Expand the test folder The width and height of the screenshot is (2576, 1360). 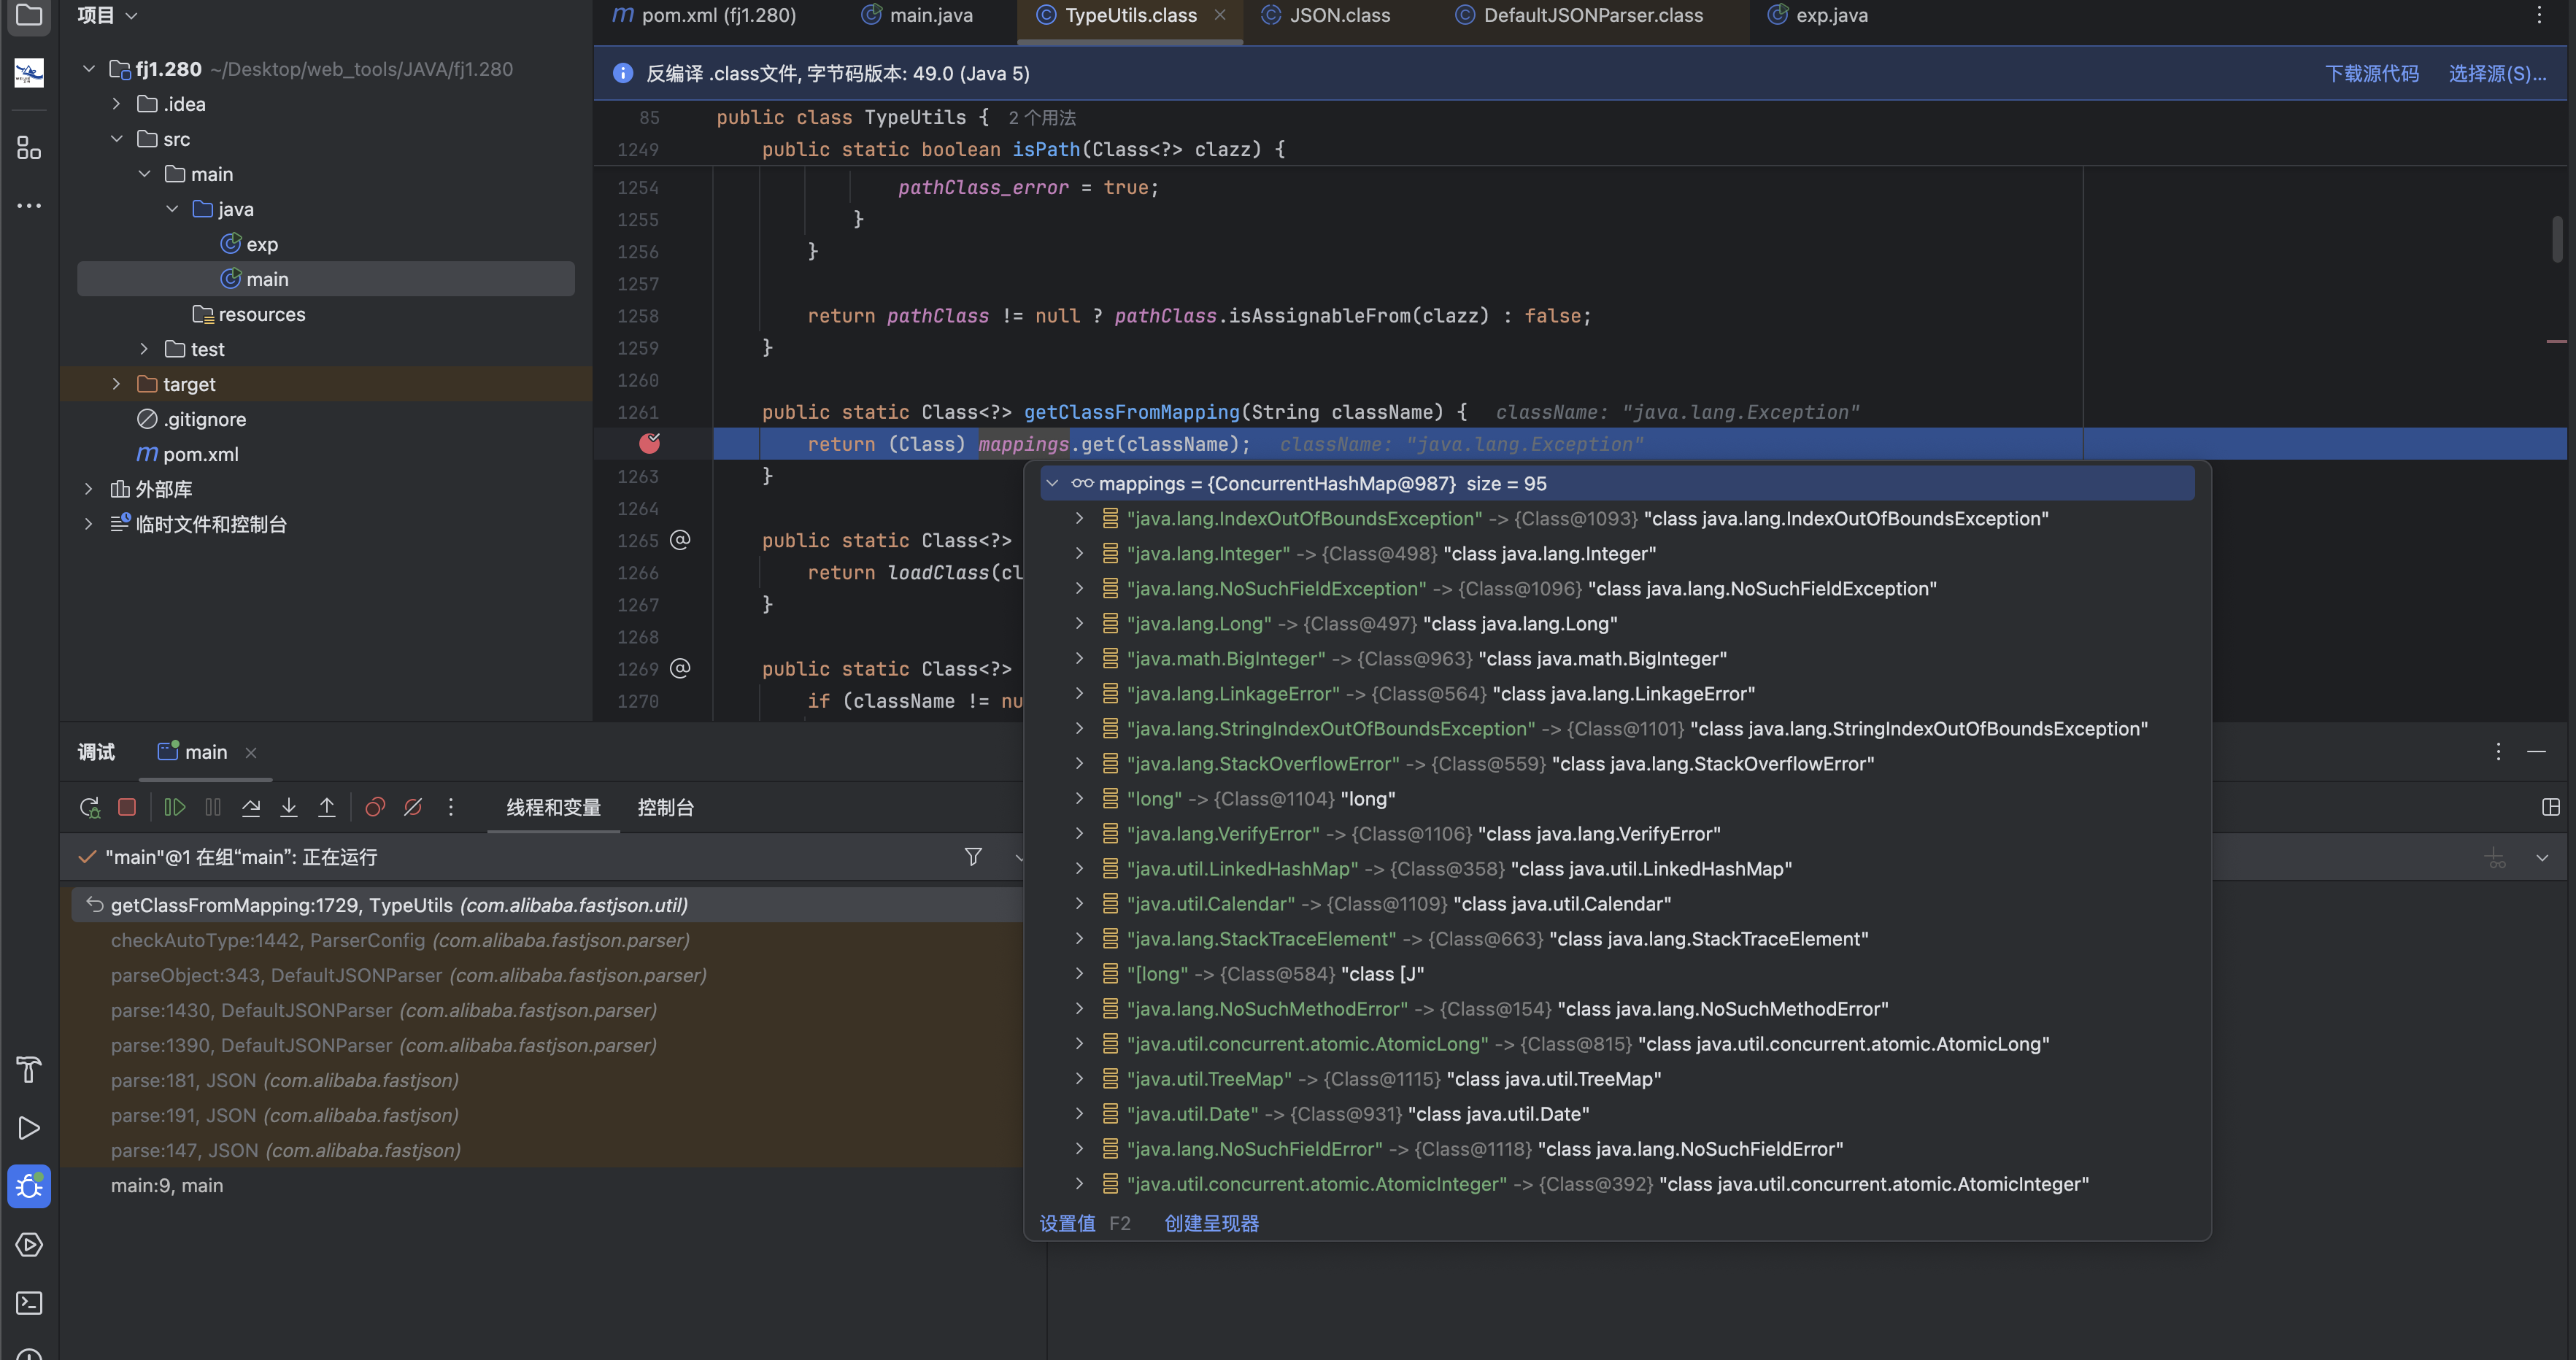pyautogui.click(x=144, y=349)
